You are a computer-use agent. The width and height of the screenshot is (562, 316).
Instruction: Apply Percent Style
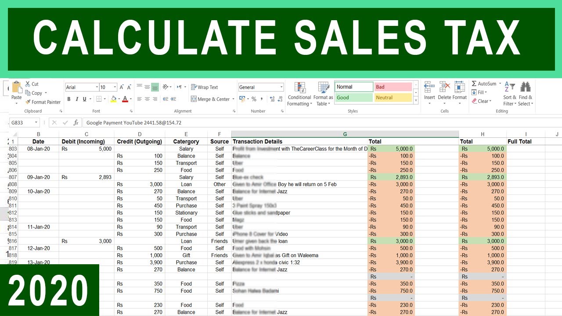(x=254, y=99)
